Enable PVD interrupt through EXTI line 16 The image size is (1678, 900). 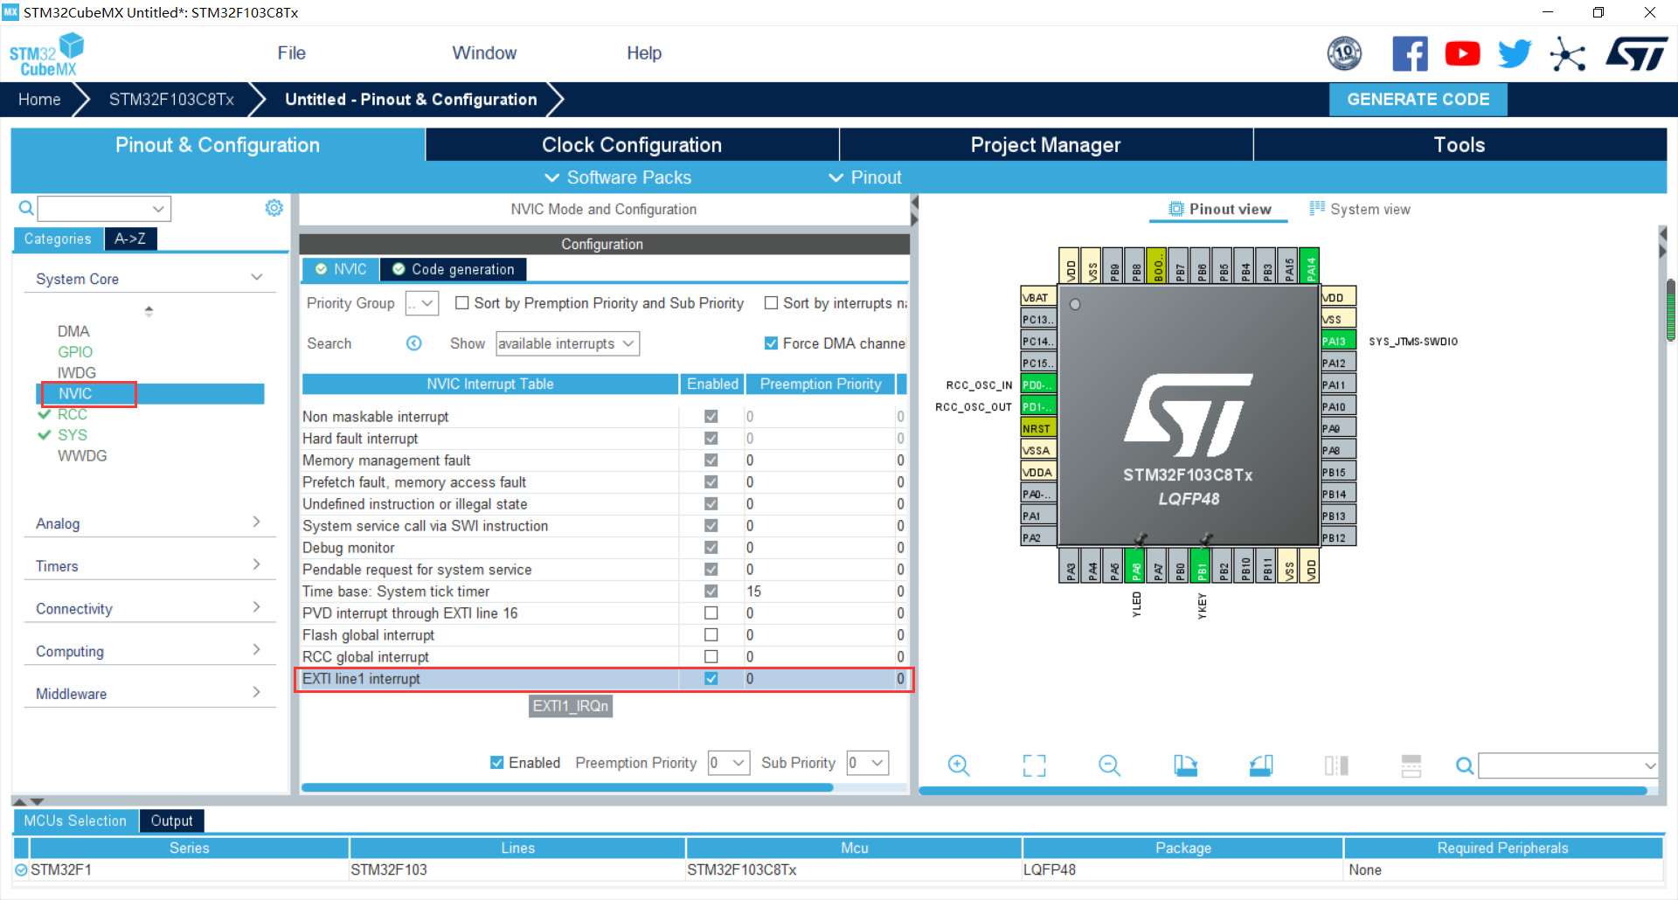711,613
